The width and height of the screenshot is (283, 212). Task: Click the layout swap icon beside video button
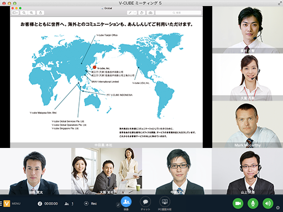coord(118,205)
